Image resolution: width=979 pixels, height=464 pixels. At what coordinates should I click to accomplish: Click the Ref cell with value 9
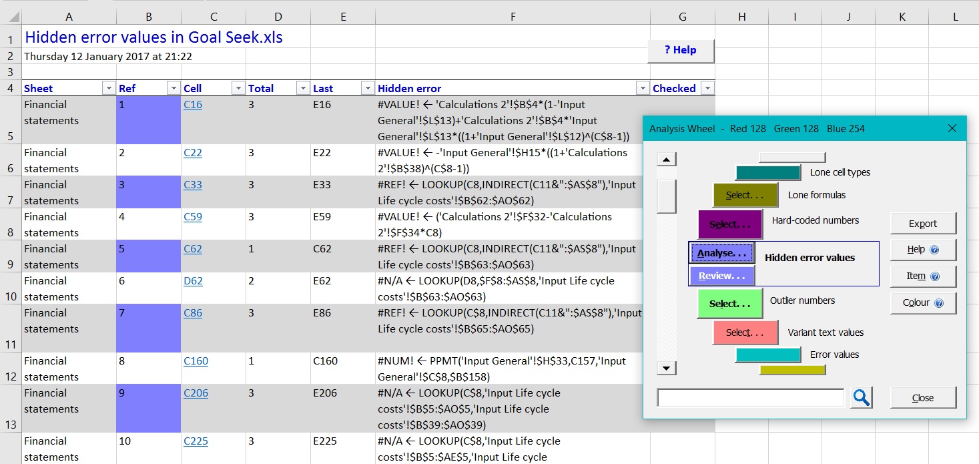[x=148, y=409]
